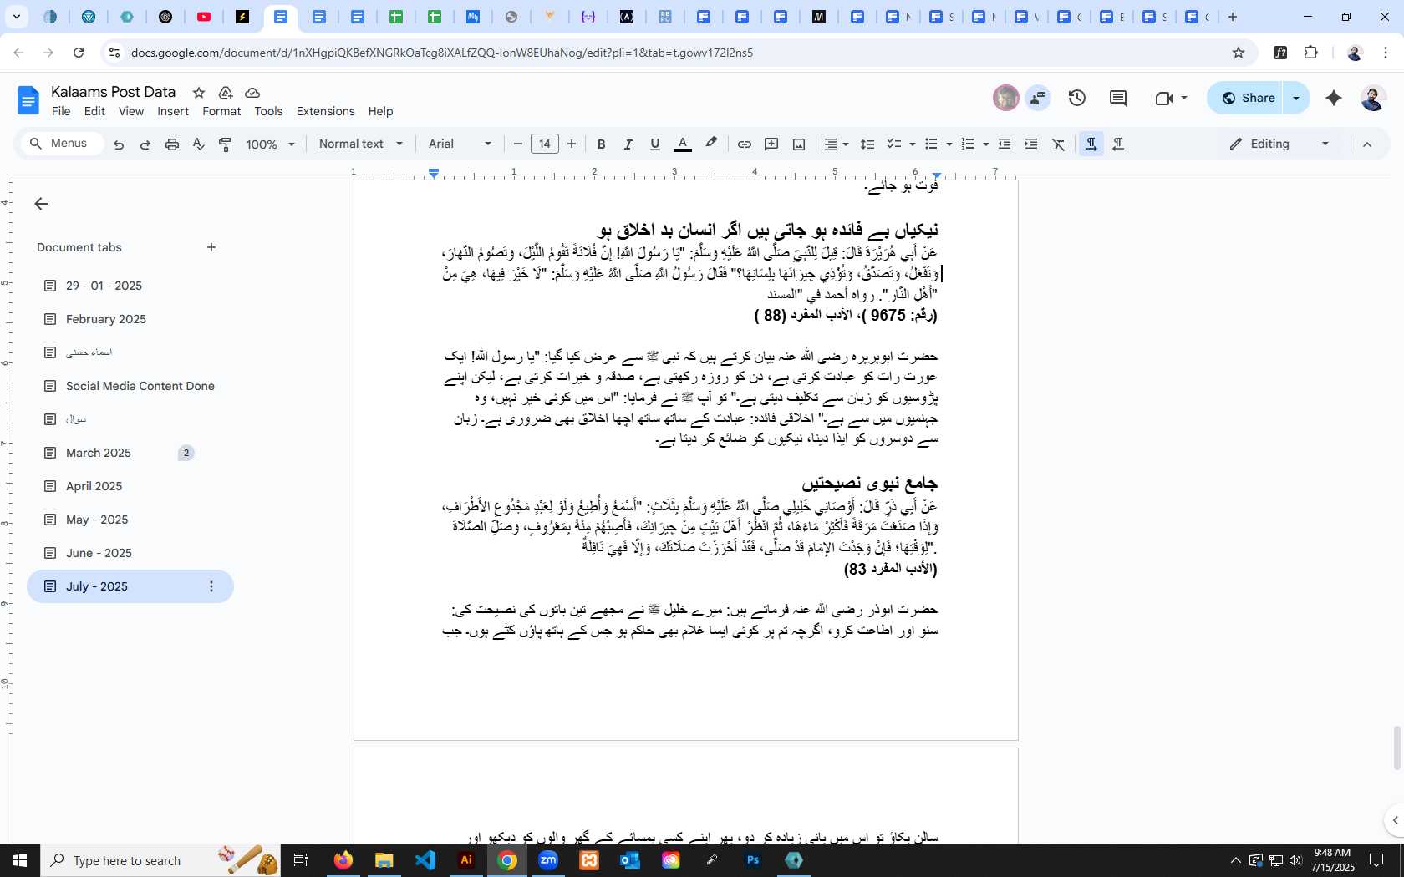Open July - 2025 tab options menu

point(211,586)
